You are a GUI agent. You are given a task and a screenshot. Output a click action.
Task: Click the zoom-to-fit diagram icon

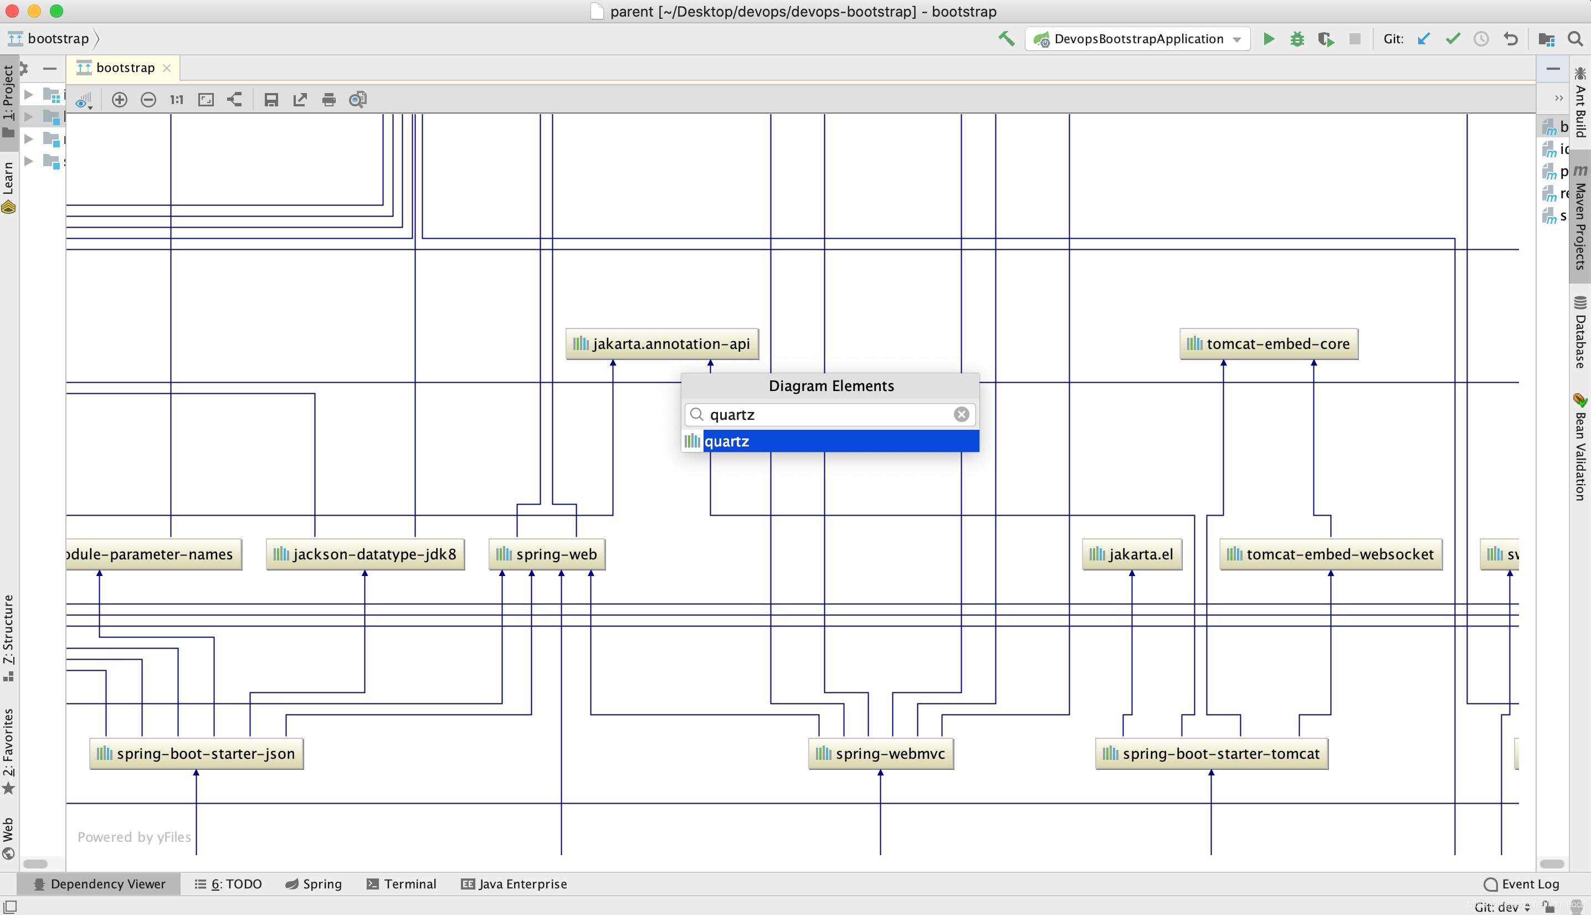click(207, 99)
